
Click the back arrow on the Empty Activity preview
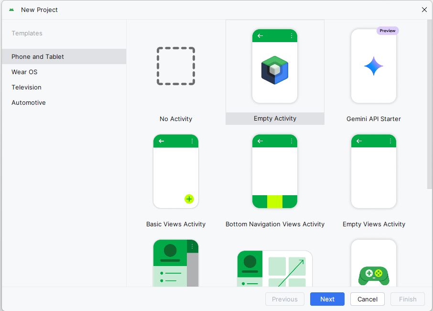pos(260,35)
